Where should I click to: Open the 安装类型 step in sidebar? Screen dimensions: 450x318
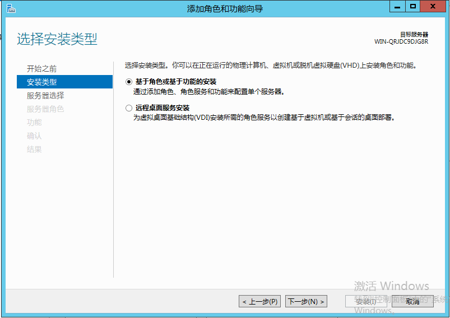tap(64, 82)
